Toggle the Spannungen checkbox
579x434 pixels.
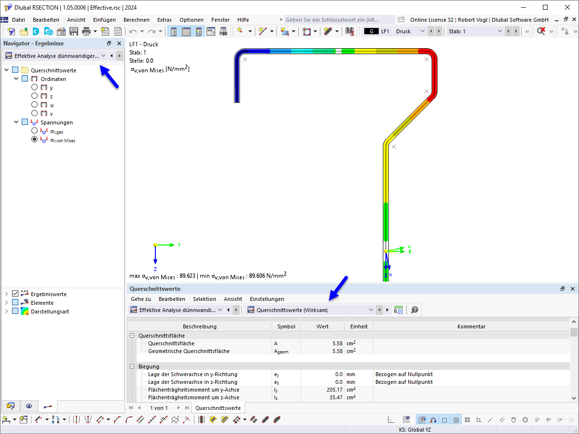click(x=25, y=122)
